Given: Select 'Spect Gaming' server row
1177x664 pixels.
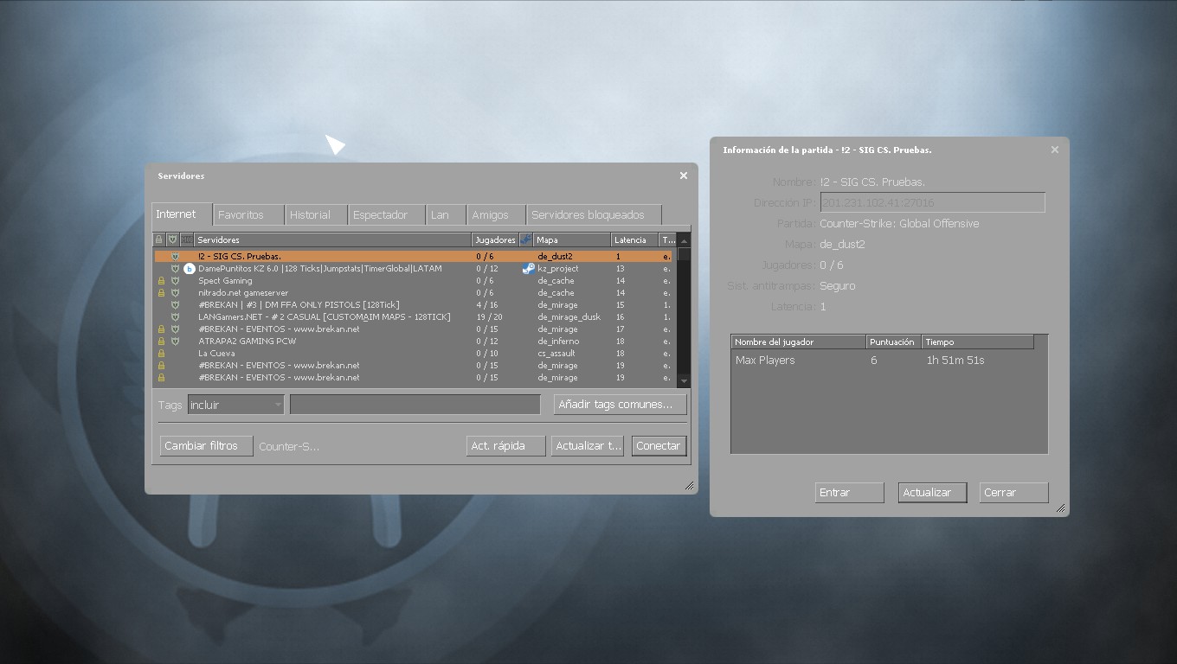Looking at the screenshot, I should pos(414,281).
